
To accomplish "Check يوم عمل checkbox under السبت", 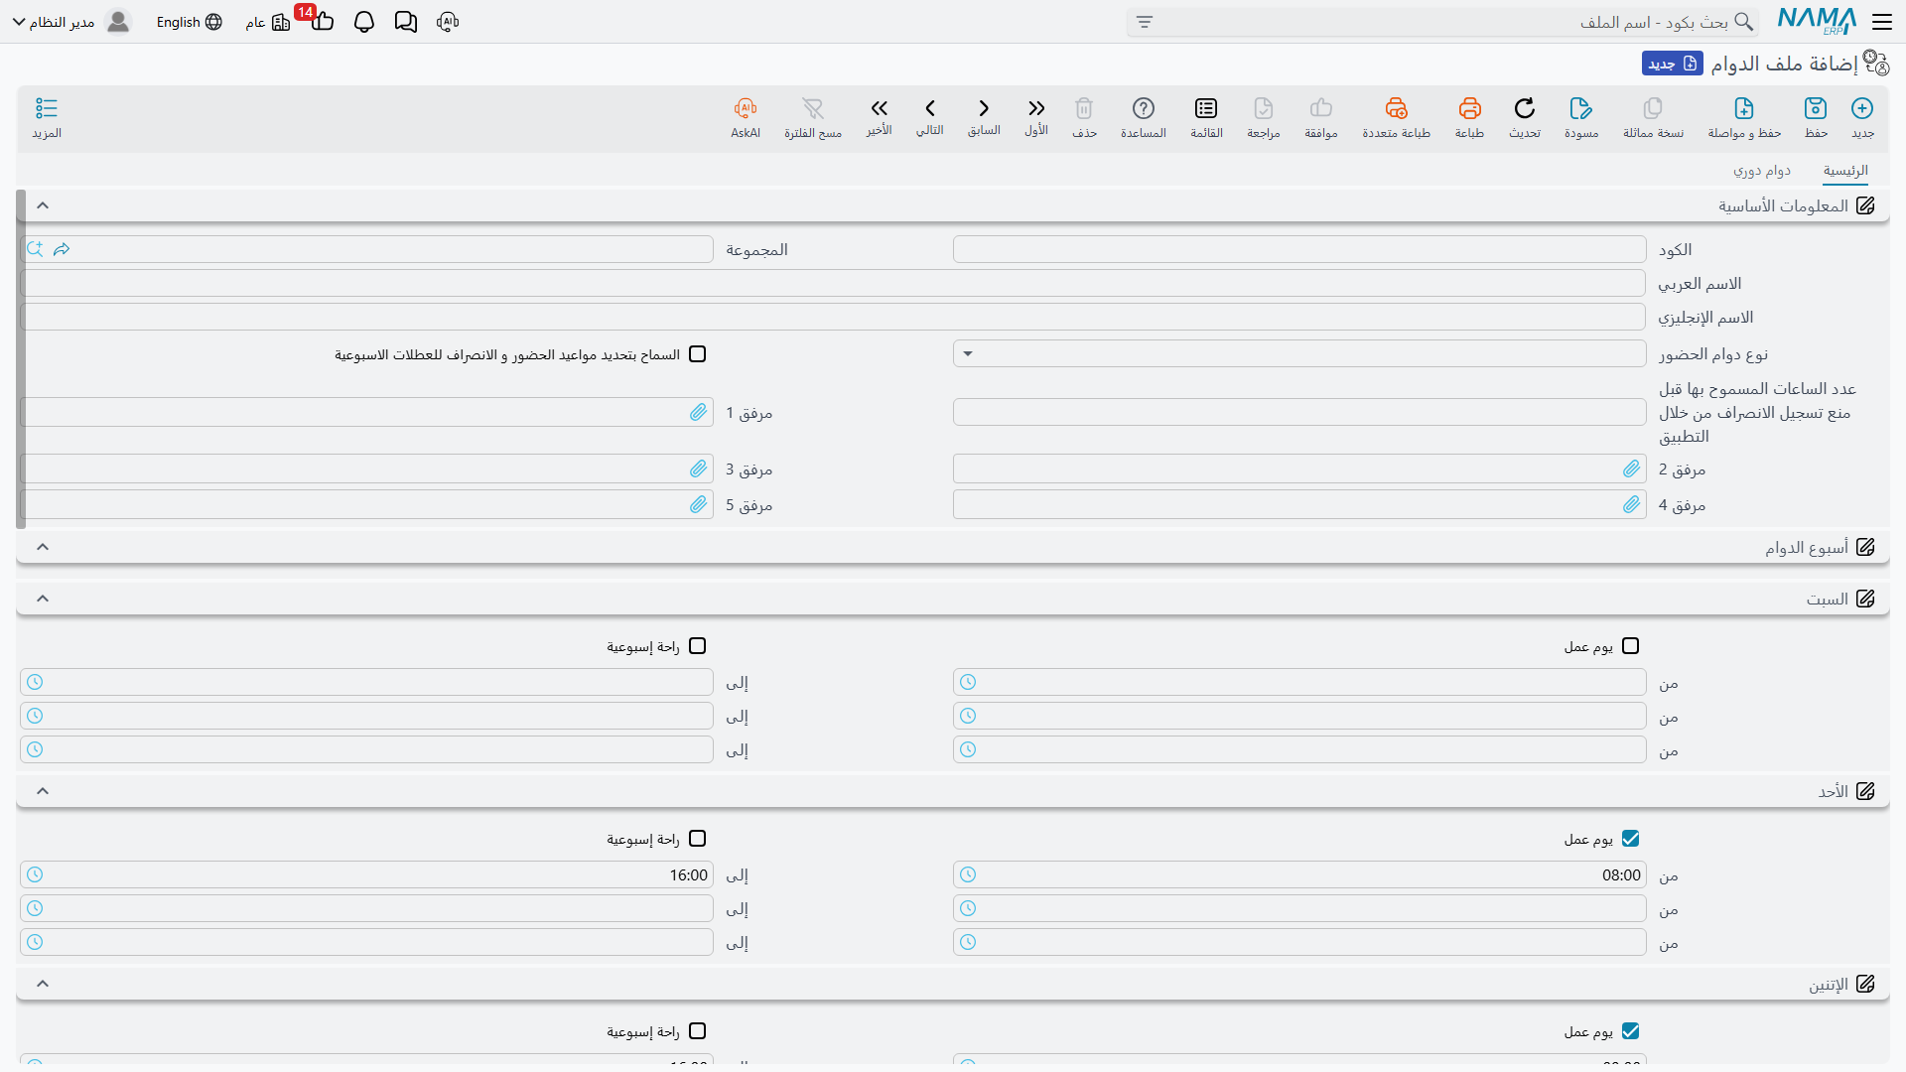I will (x=1630, y=646).
